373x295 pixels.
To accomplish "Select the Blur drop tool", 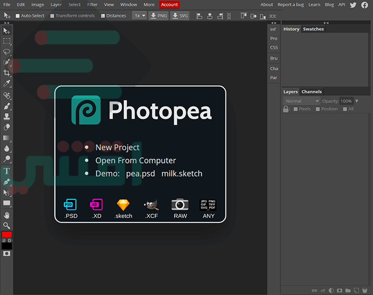I will pyautogui.click(x=6, y=149).
